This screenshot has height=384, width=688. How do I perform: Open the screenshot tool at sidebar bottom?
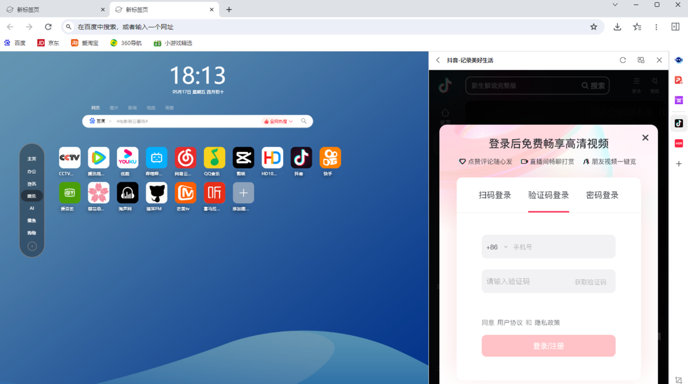(679, 379)
